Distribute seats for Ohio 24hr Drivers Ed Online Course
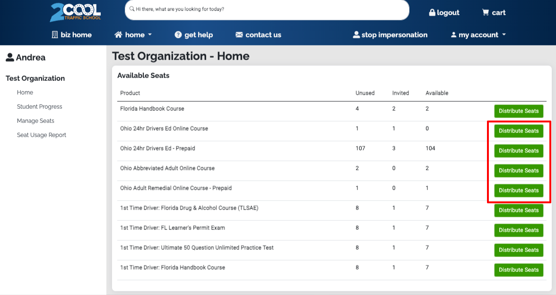Viewport: 556px width, 295px height. tap(519, 131)
